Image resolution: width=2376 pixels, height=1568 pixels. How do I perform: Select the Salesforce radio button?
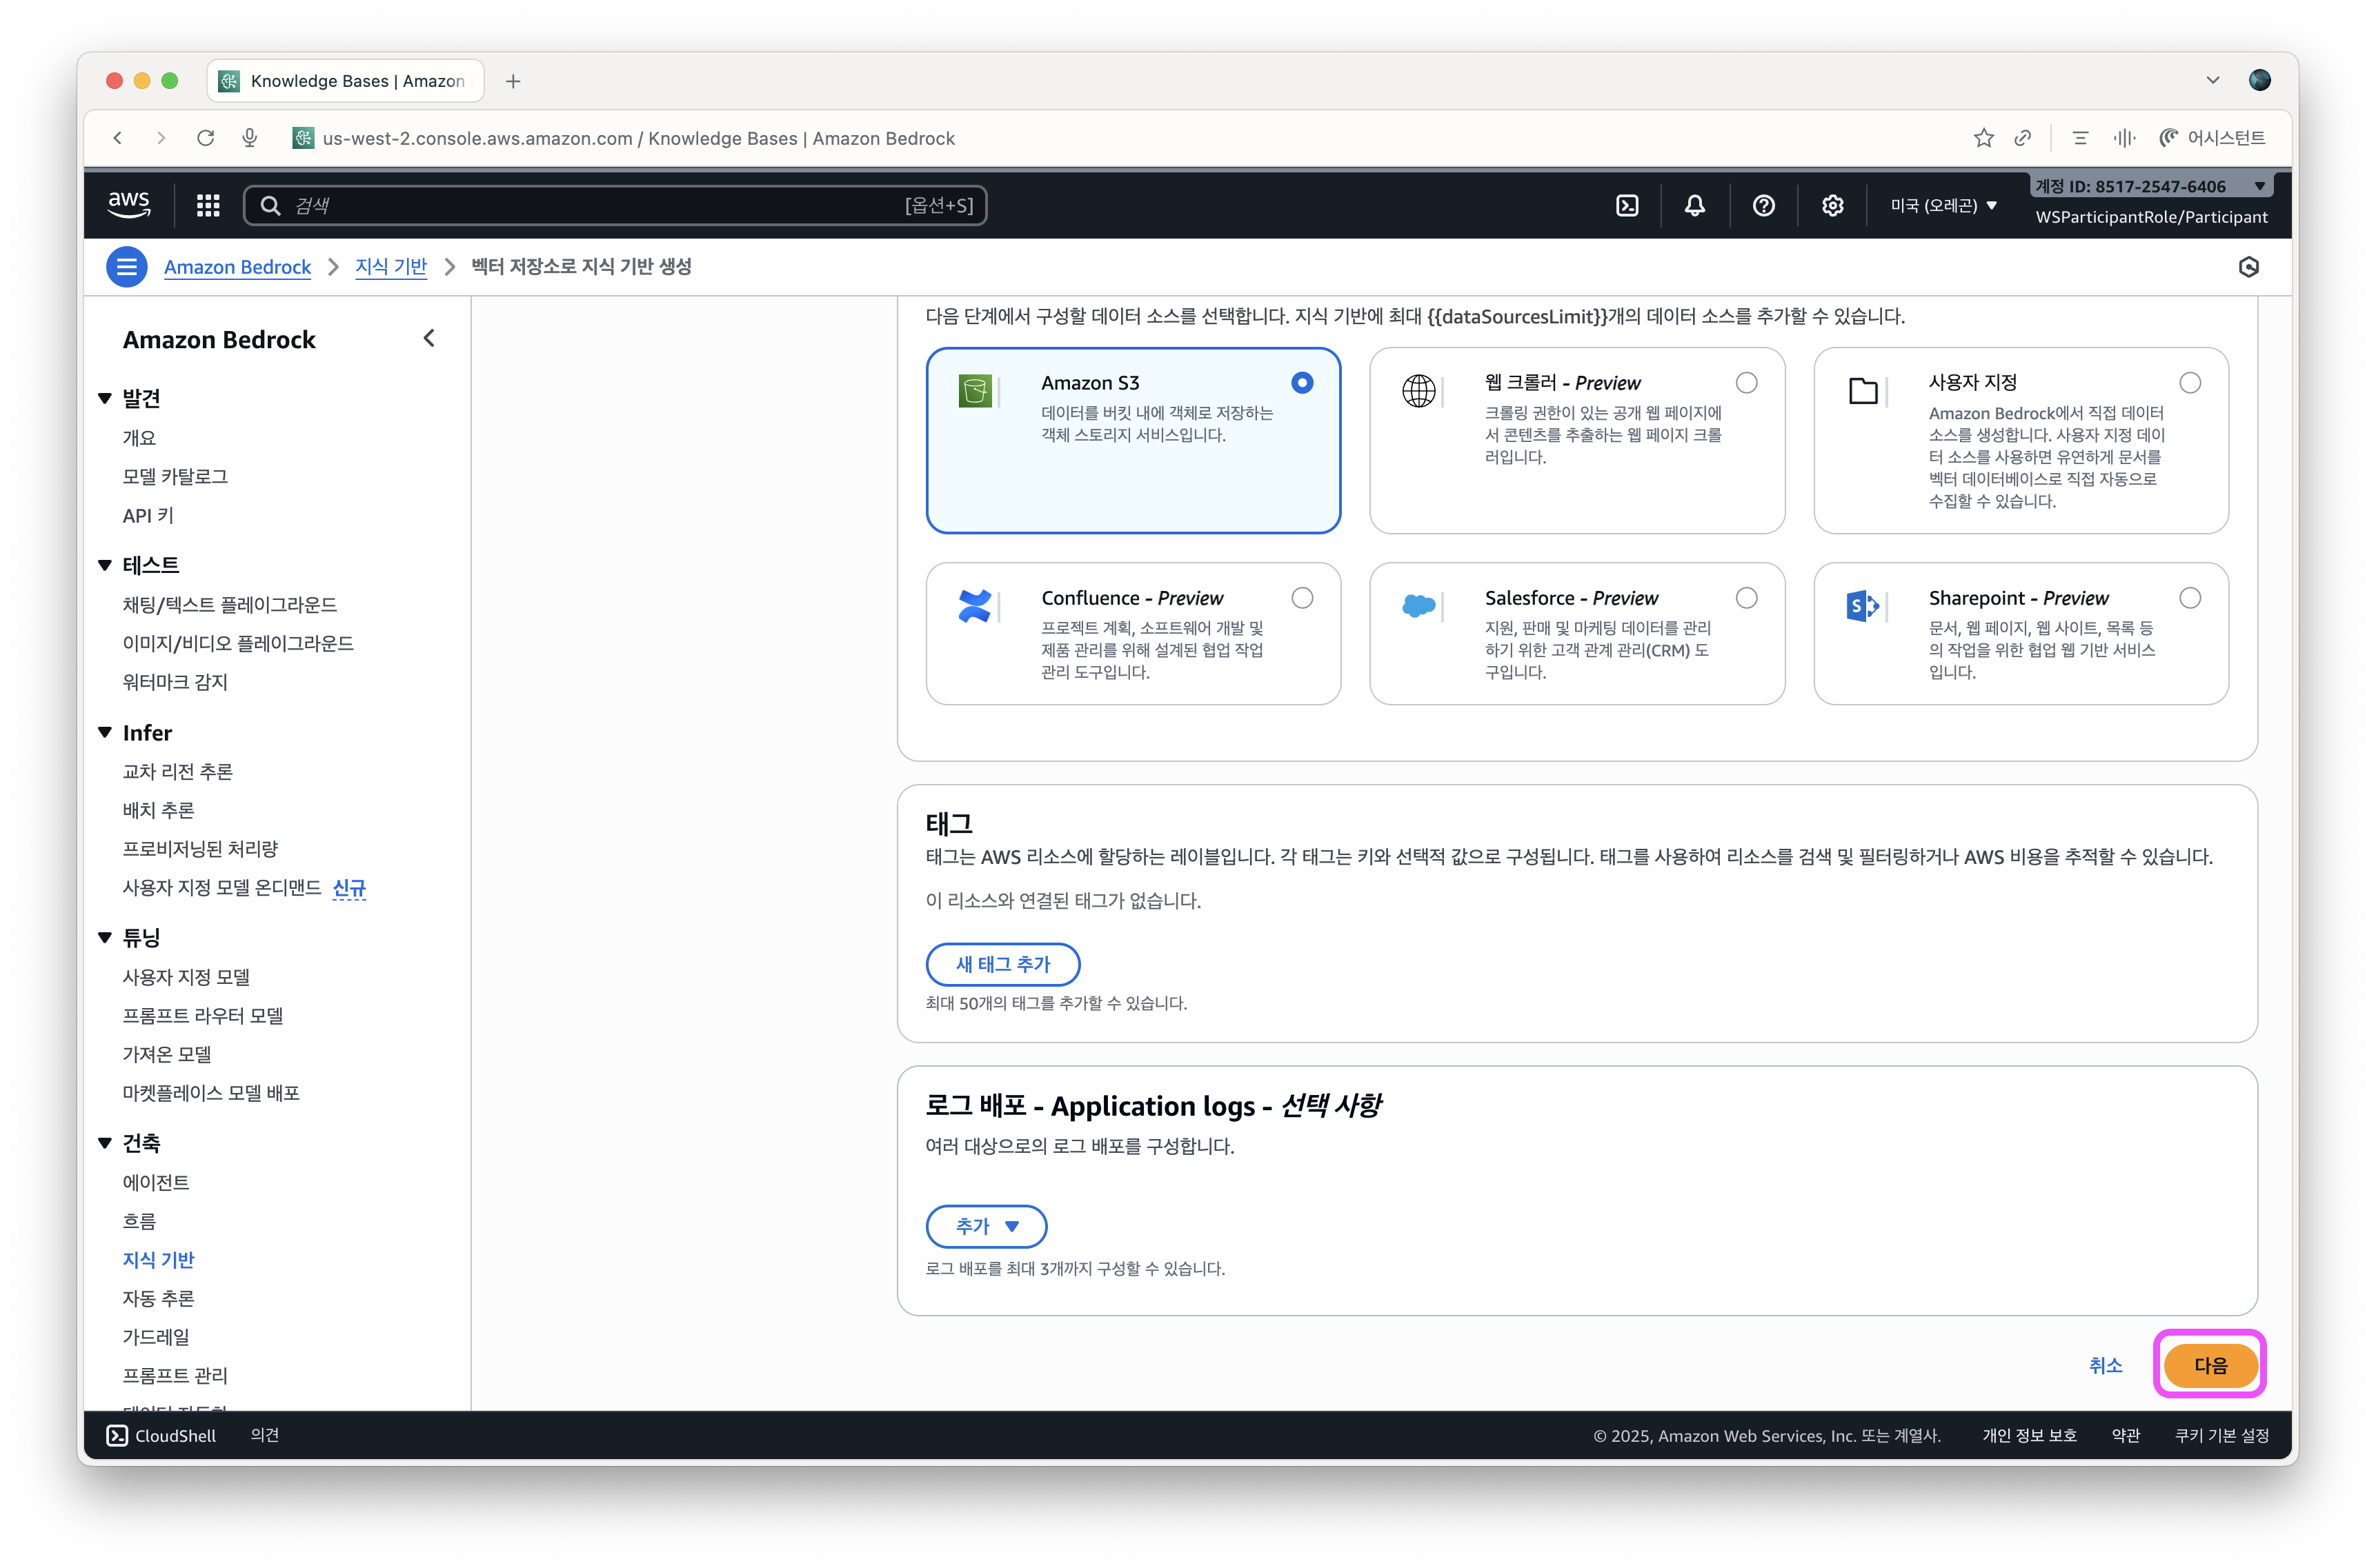click(1747, 598)
